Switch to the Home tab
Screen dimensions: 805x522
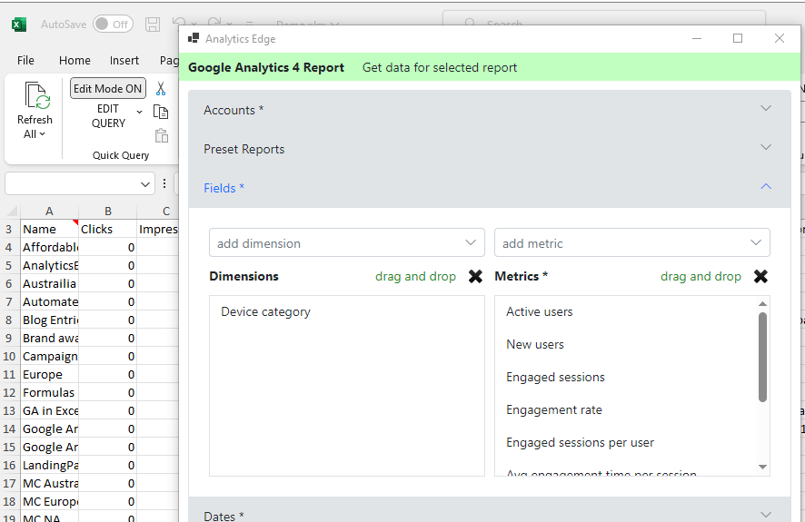(75, 61)
